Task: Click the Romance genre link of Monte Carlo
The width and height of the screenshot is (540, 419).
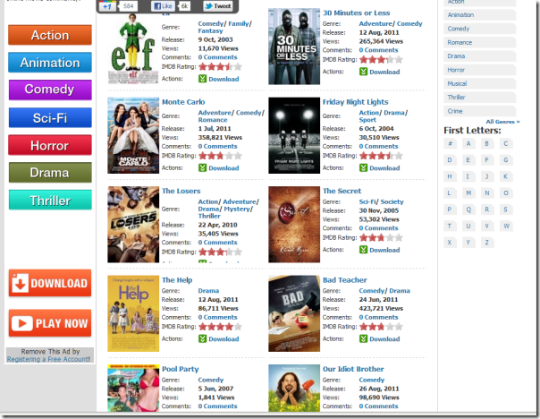Action: (213, 120)
